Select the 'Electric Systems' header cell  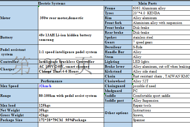pyautogui.click(x=52, y=3)
